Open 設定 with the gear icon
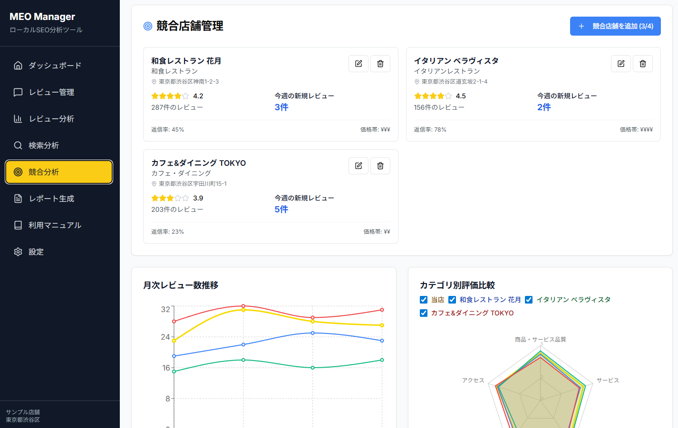The width and height of the screenshot is (678, 428). click(18, 251)
